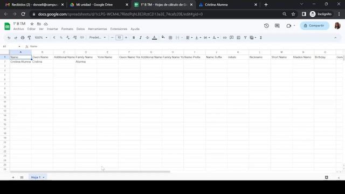
Task: Open the functions sigma menu
Action: point(261,38)
